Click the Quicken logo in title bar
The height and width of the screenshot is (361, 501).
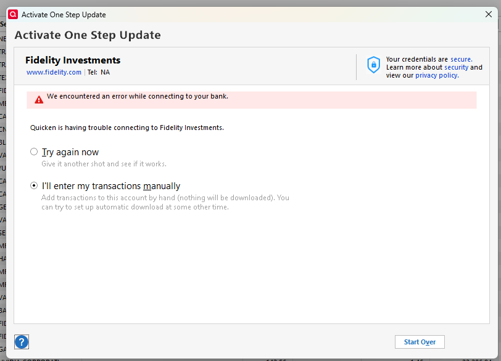pos(13,14)
